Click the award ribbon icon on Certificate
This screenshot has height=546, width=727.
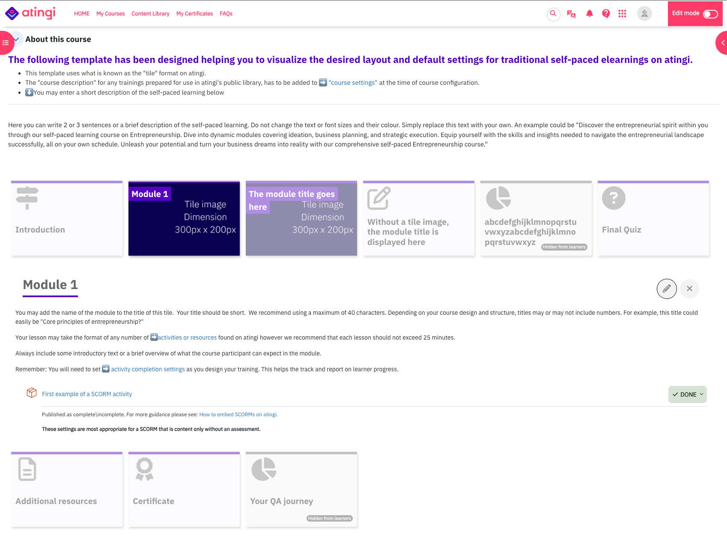[144, 469]
